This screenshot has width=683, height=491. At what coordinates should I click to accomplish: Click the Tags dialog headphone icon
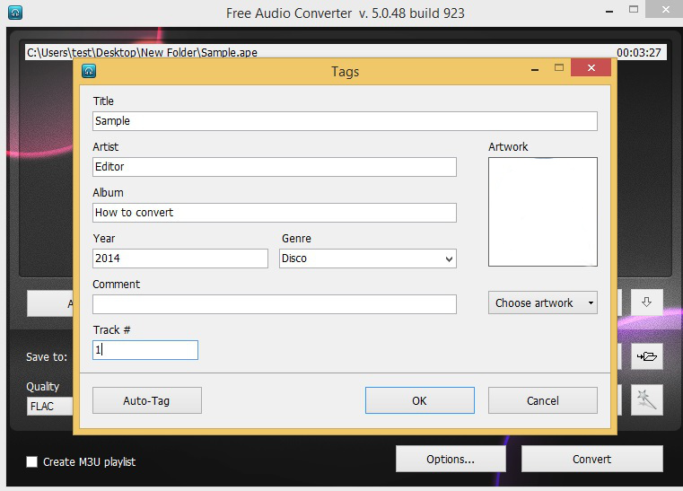coord(89,71)
